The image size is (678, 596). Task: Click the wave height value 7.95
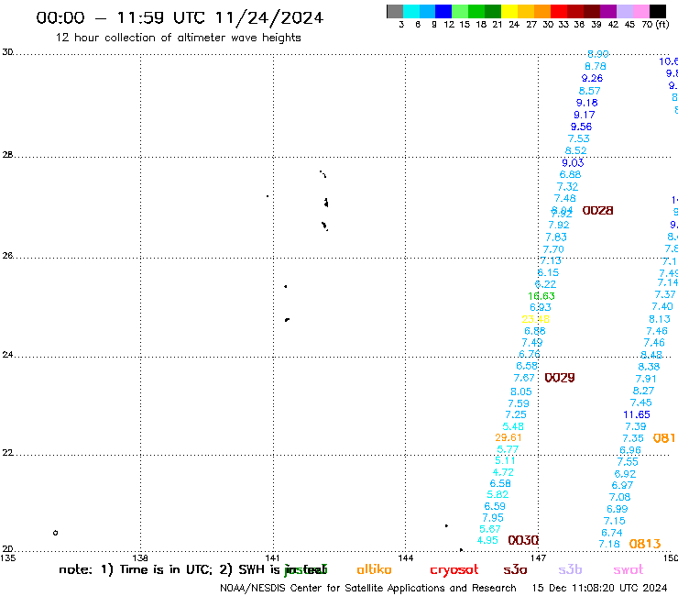[493, 518]
